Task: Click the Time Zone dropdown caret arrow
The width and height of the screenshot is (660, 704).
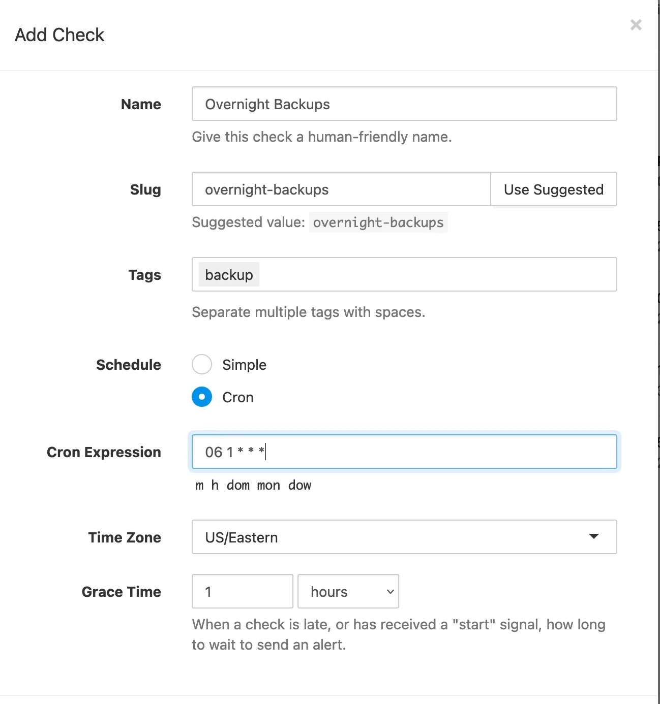Action: tap(593, 537)
